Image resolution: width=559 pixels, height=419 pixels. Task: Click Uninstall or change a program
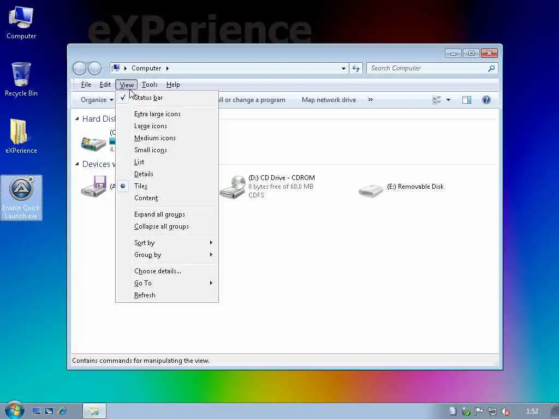[x=252, y=100]
